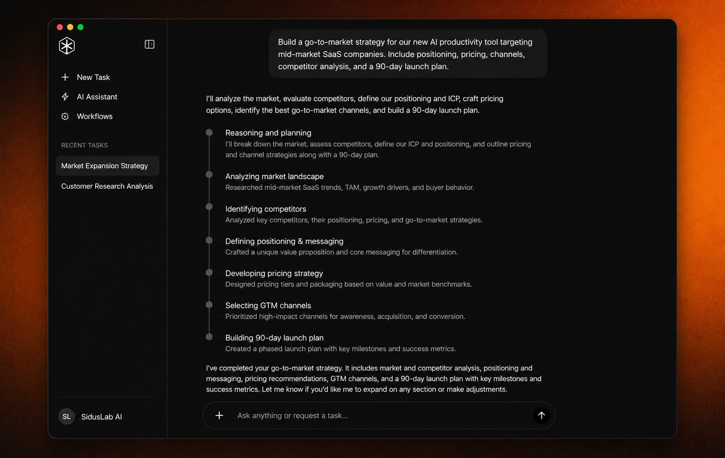
Task: Click the SL avatar icon
Action: (67, 416)
